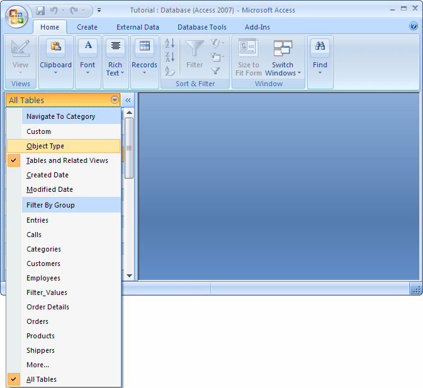Click the Toggle Filter icon
Image resolution: width=423 pixels, height=388 pixels.
coord(215,71)
